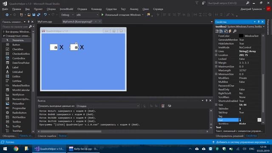Switch to the Список ошибок tab

tap(47, 136)
